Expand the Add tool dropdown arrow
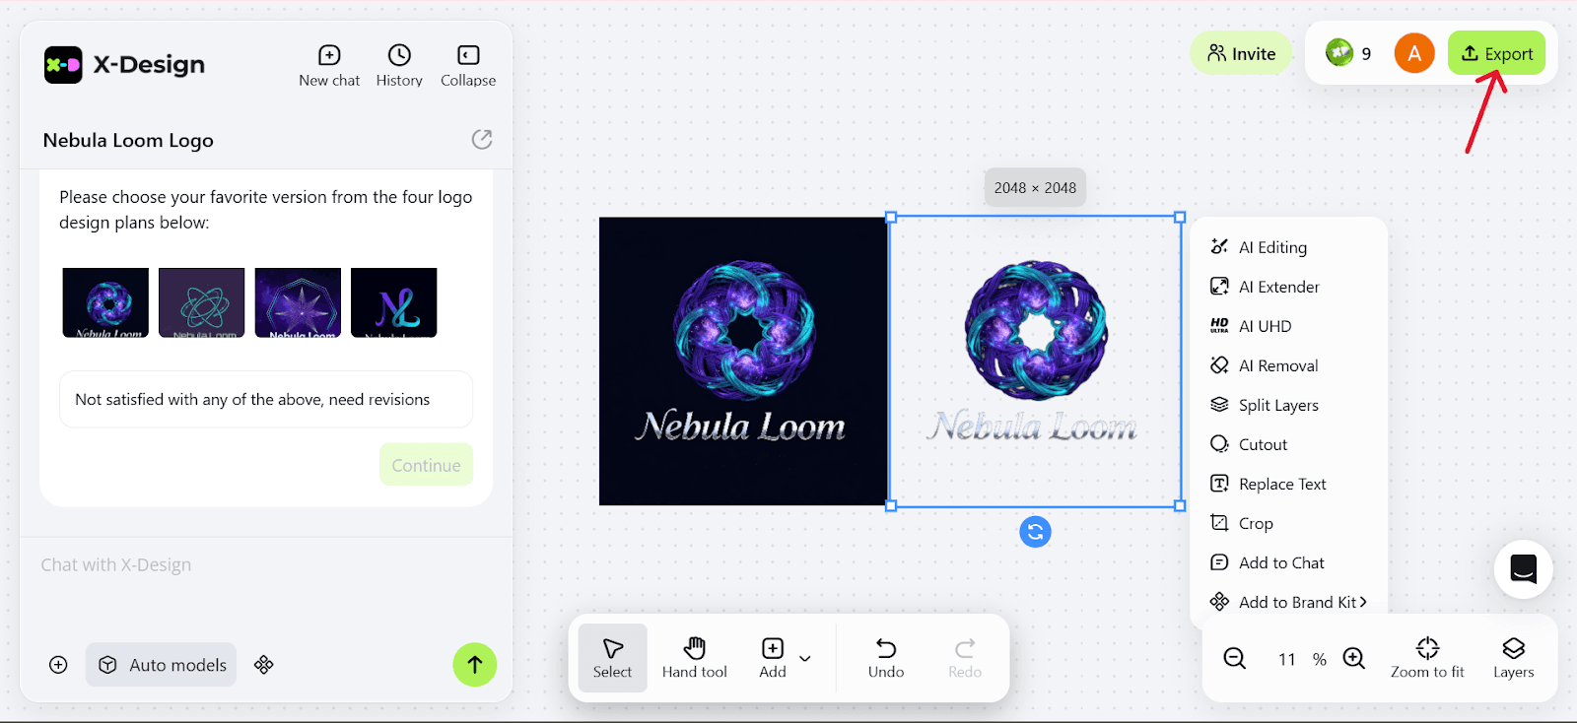 click(x=805, y=658)
